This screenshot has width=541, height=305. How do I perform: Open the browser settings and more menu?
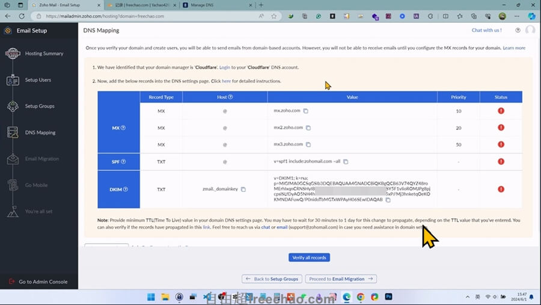516,16
